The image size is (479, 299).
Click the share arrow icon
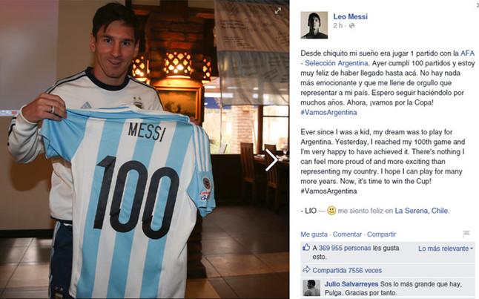(306, 269)
